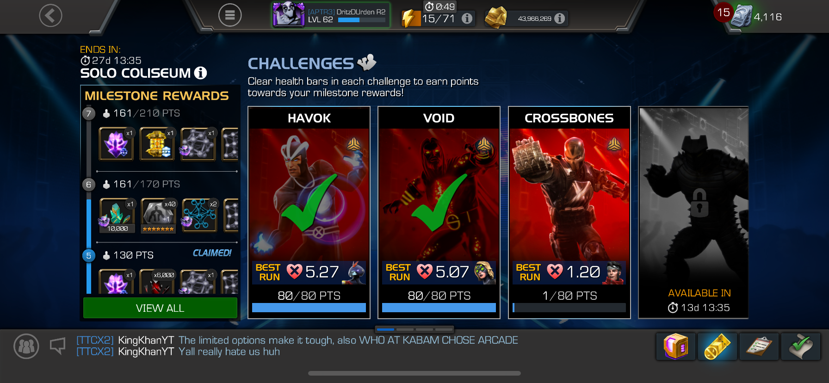Screen dimensions: 829x383
Task: Go back using the arrow button
Action: coord(50,16)
